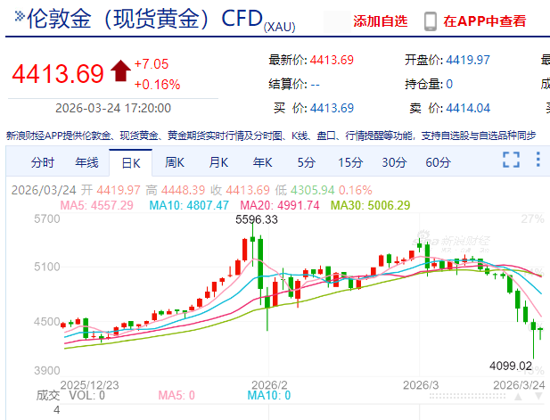Click the MA30: 5006.29 indicator label
Viewport: 550px width, 420px height.
[x=371, y=205]
